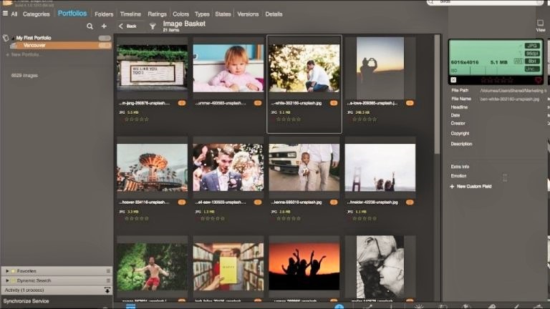Viewport: 550px width, 309px height.
Task: Toggle the My First Portfolio switch
Action: 105,38
